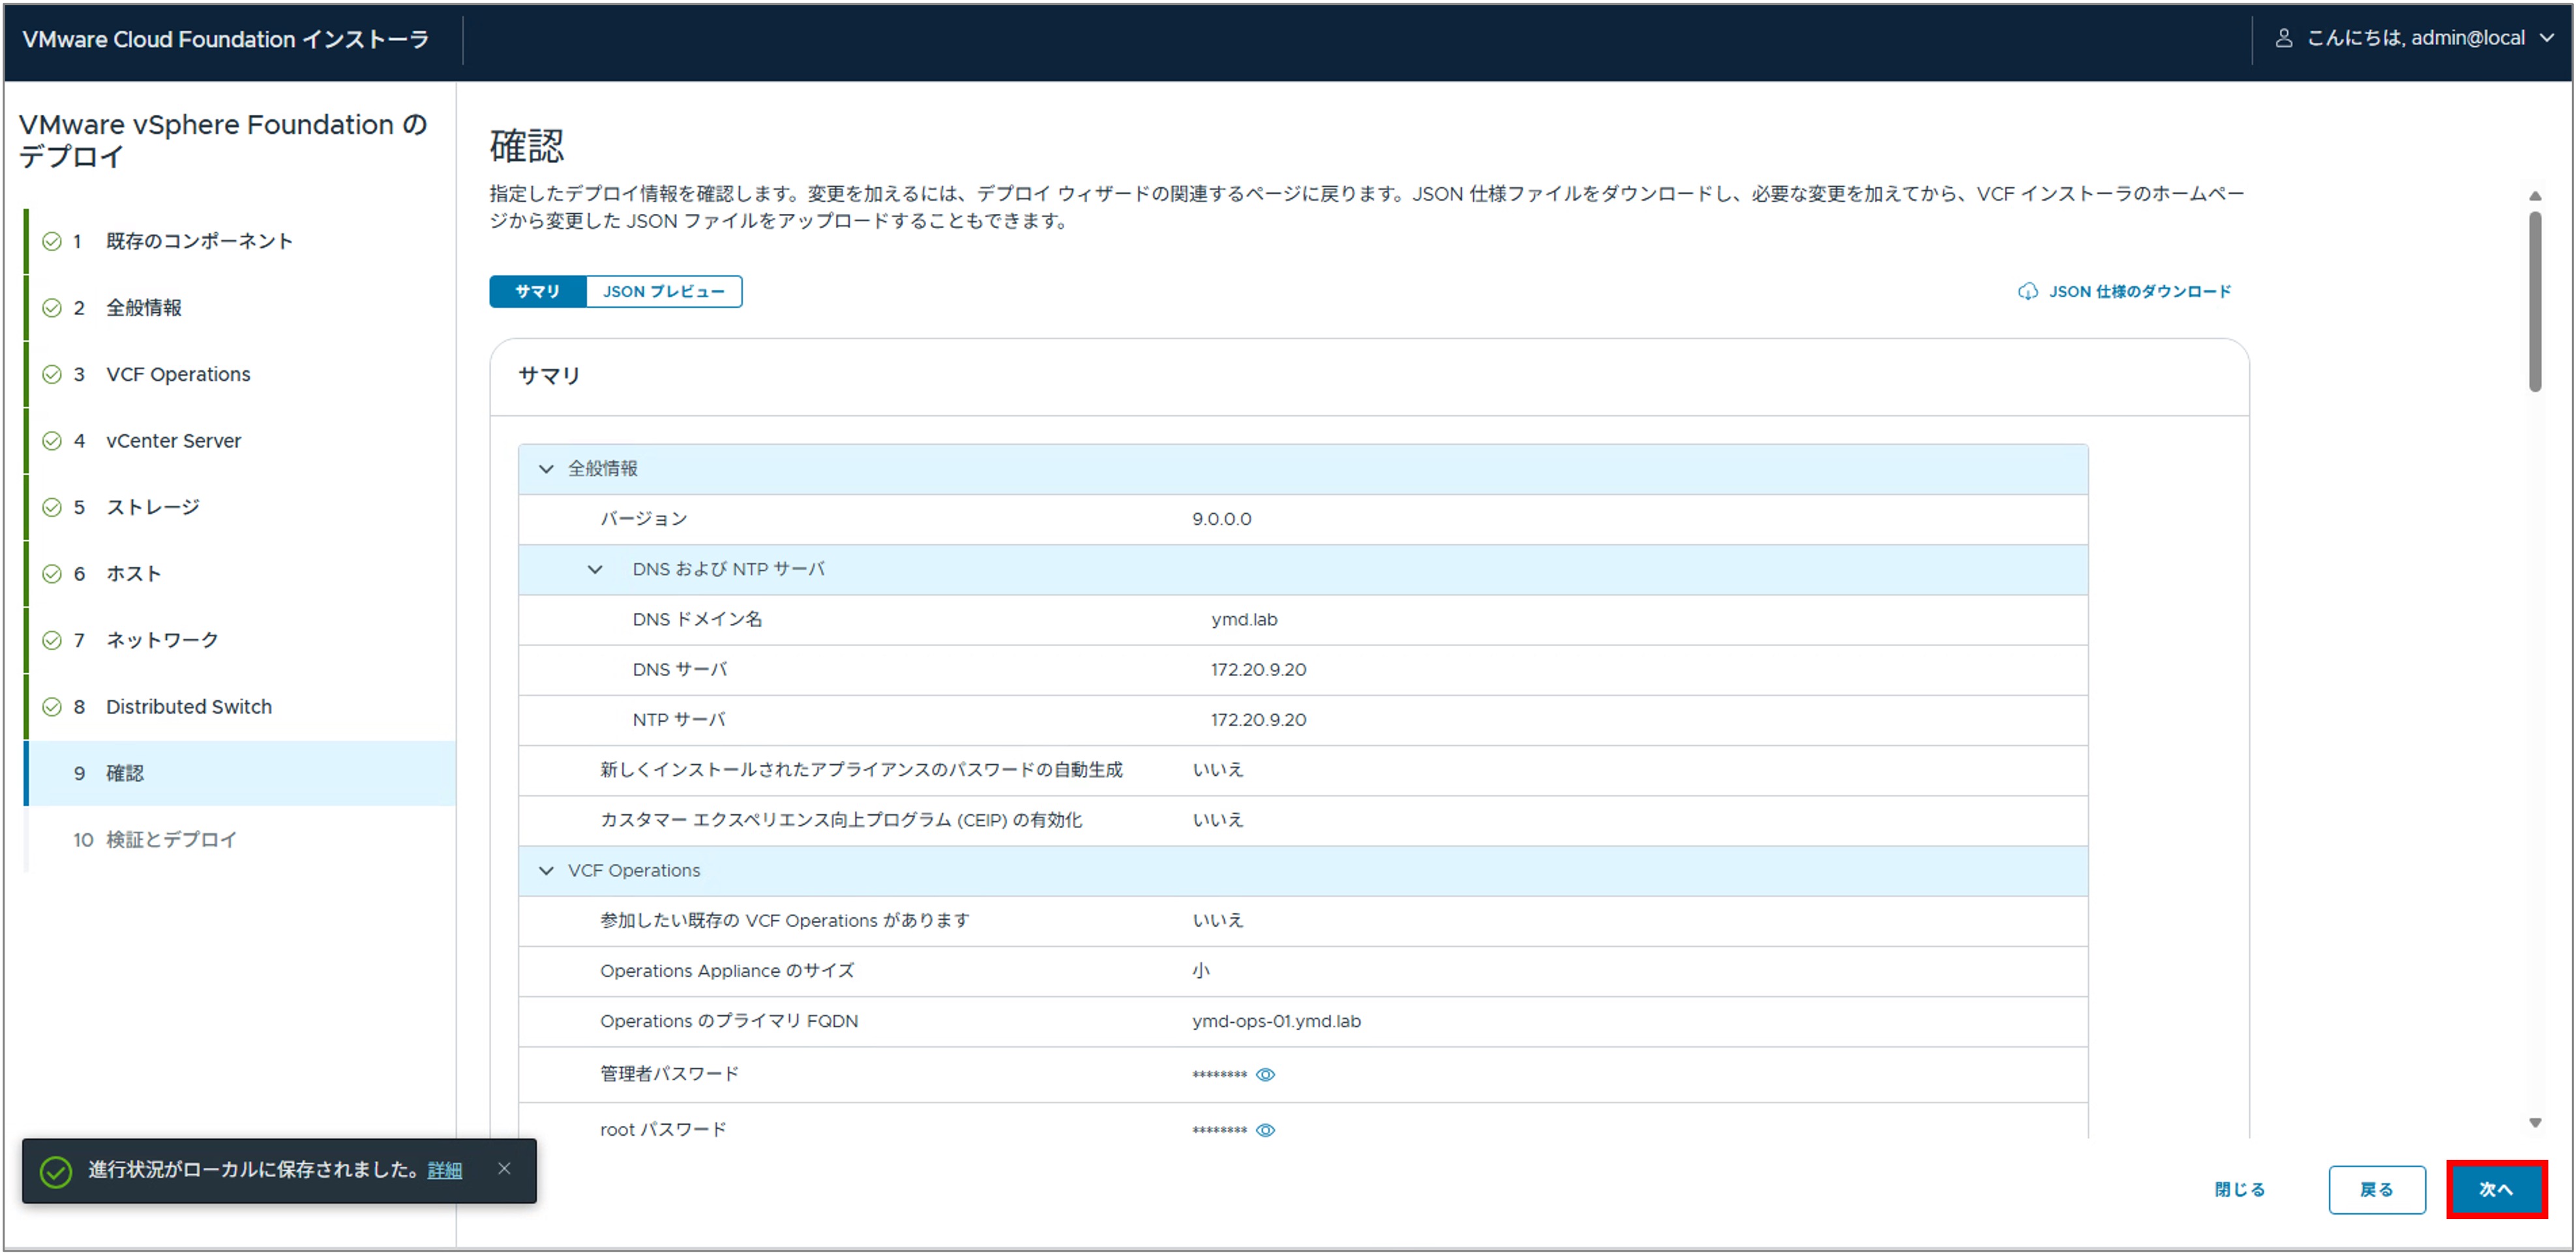Collapse the DNS および NTP サーバ section

click(x=595, y=569)
